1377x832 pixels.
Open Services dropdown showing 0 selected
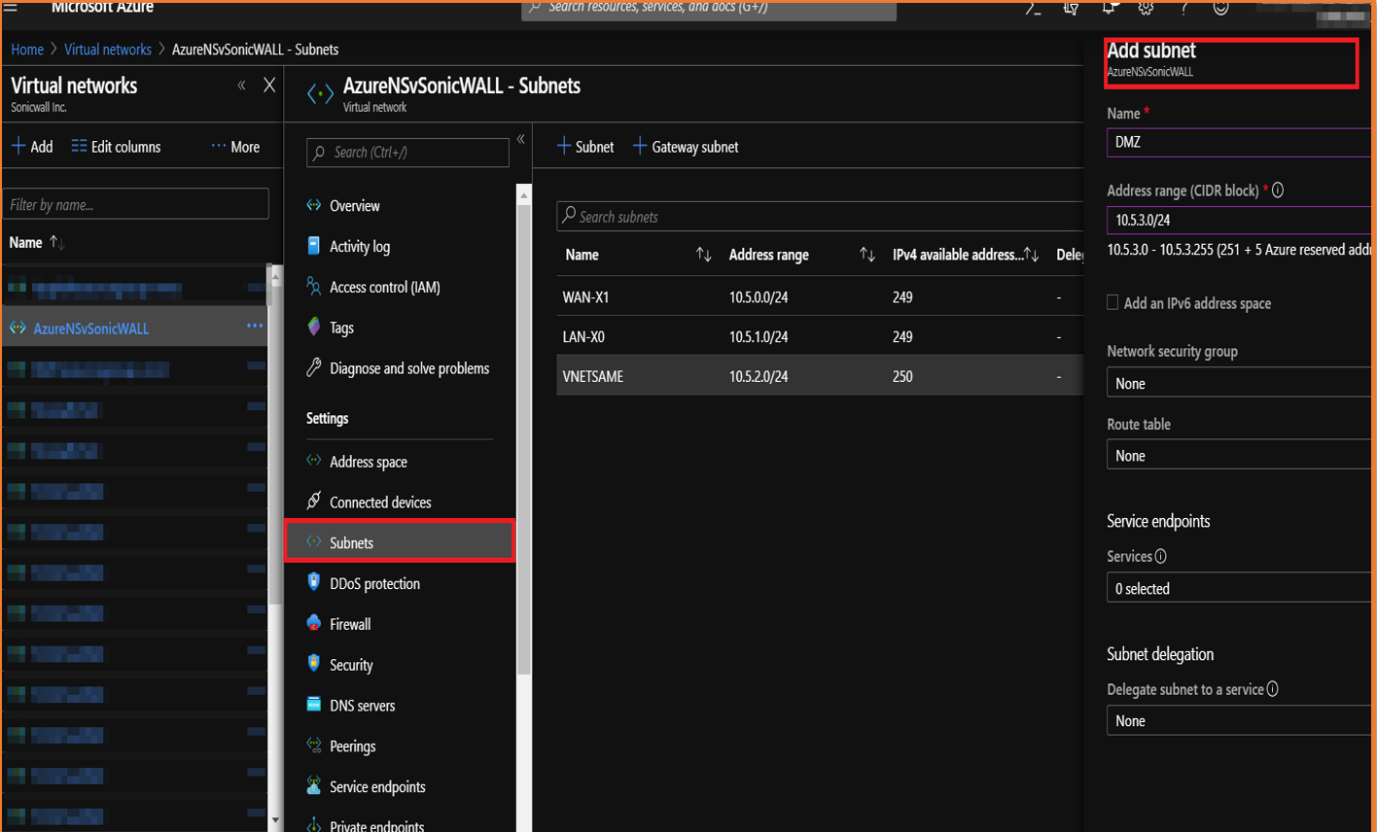click(1240, 588)
